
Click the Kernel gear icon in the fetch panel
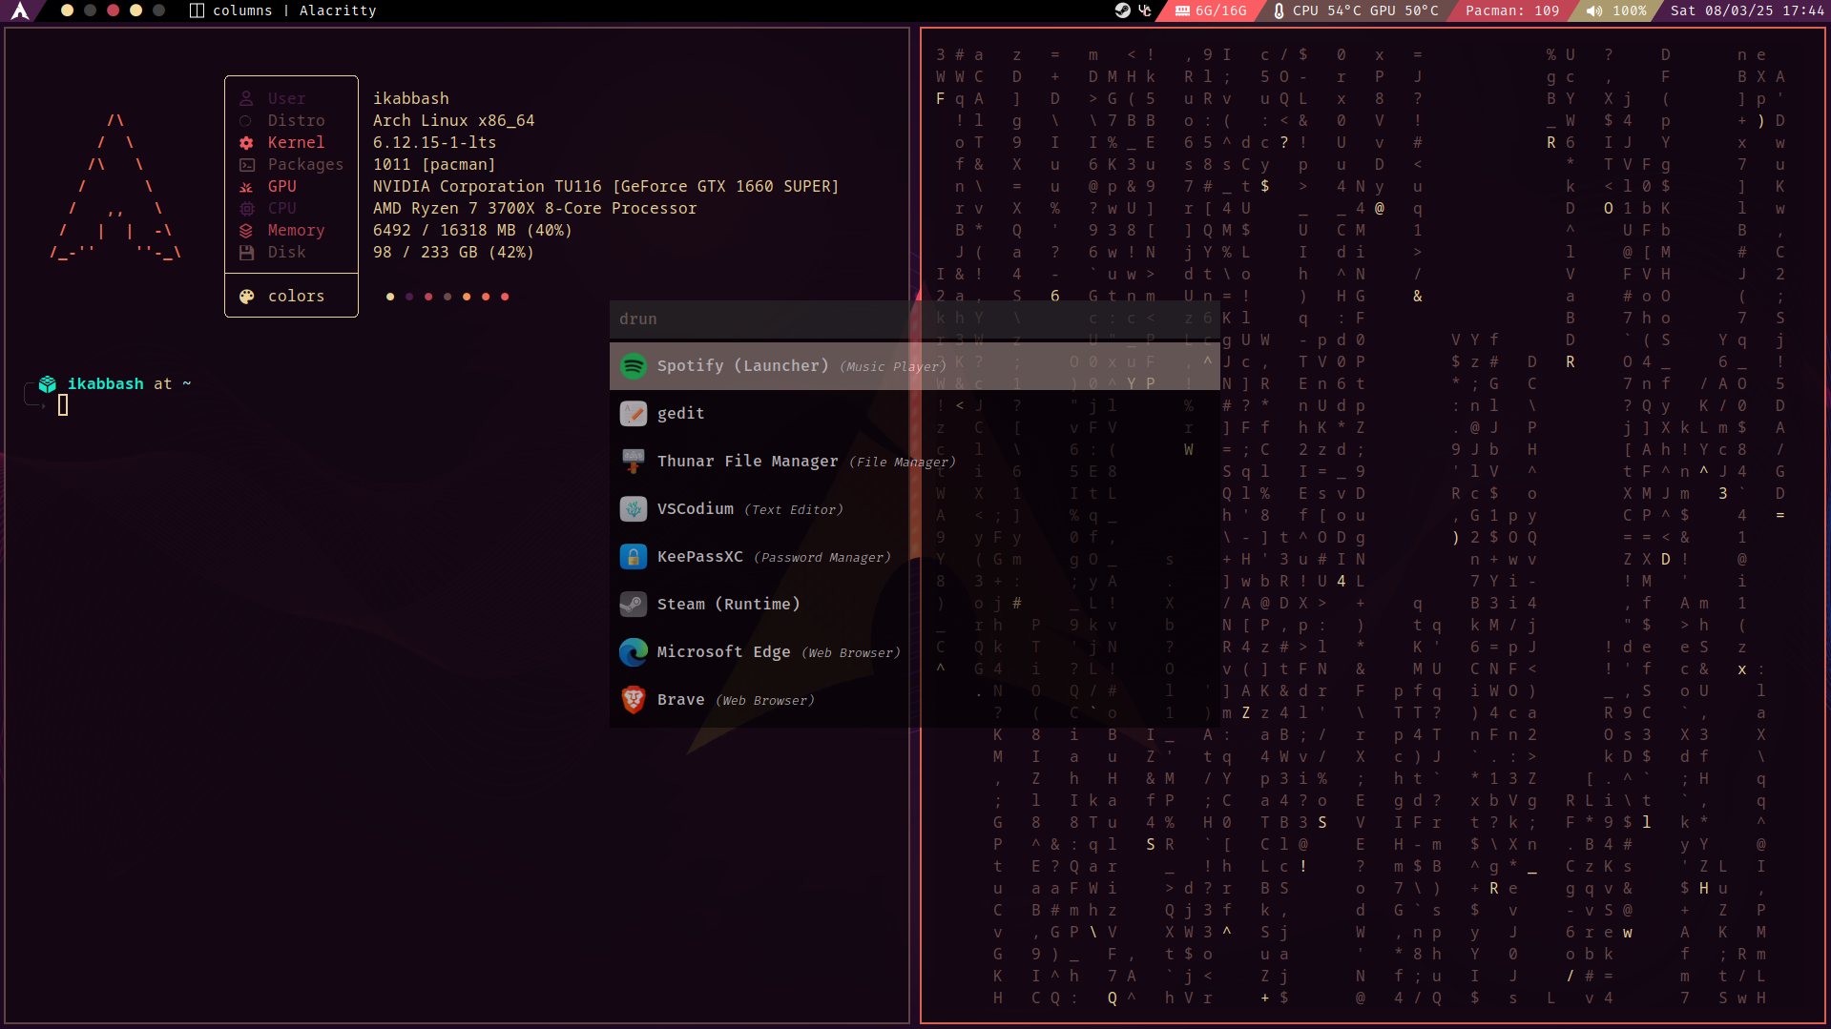[246, 143]
